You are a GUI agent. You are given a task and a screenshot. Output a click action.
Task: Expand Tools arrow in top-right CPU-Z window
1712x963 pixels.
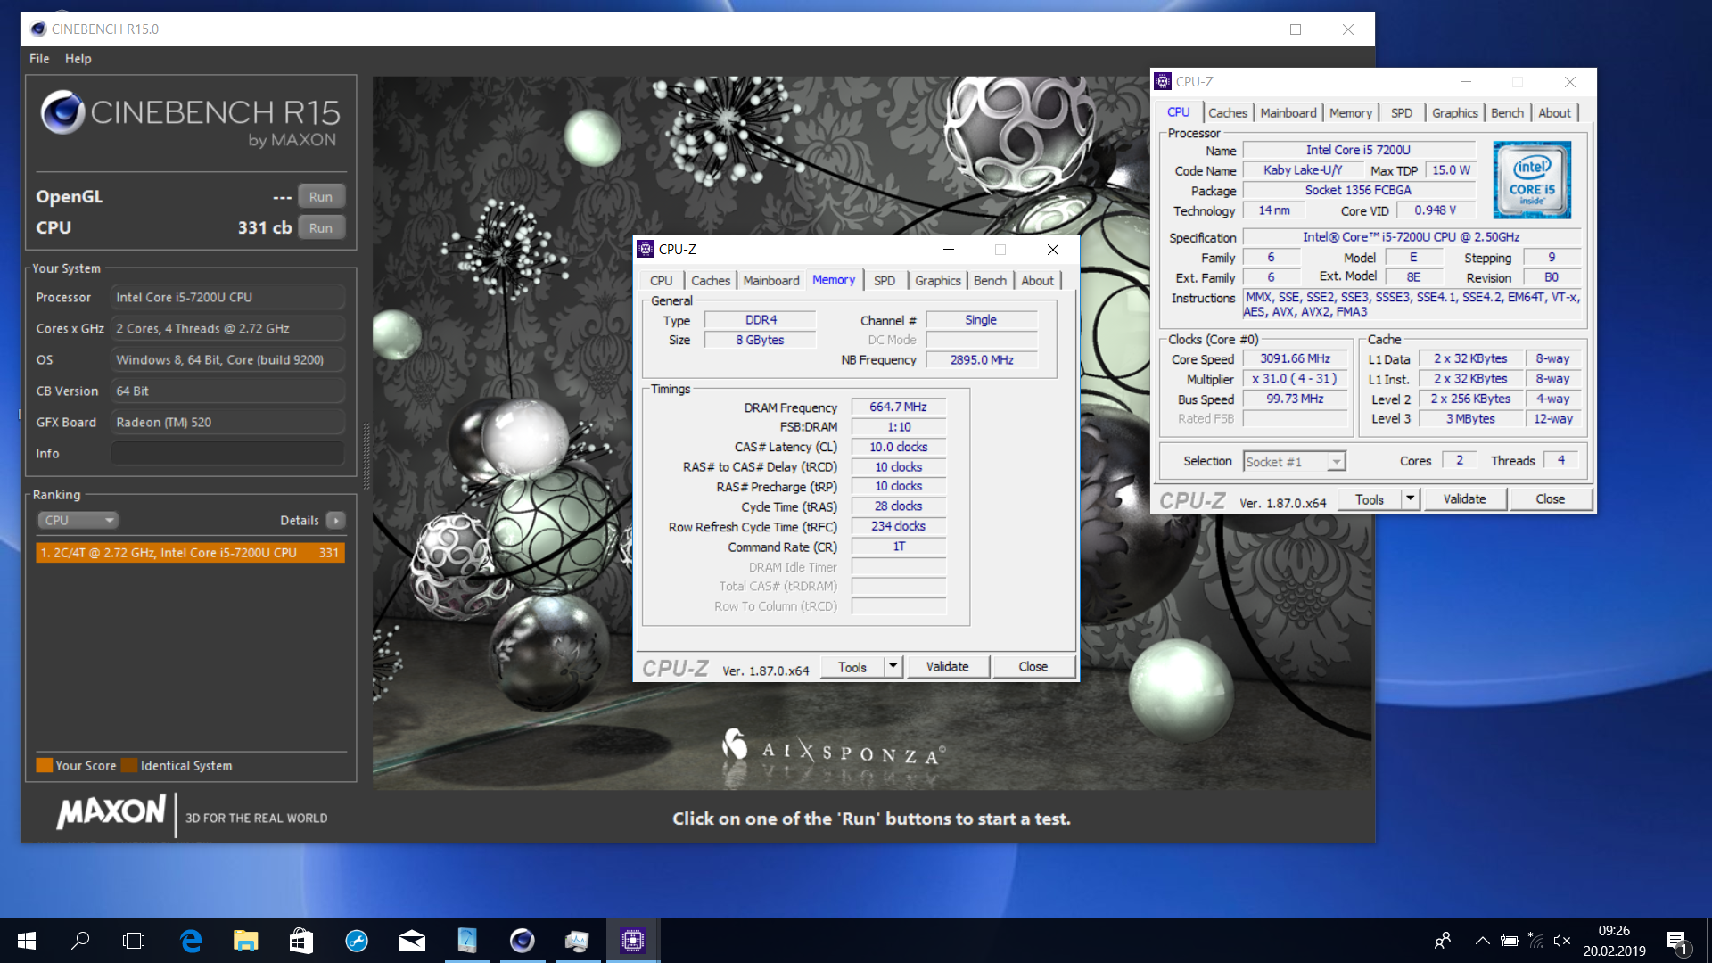1411,499
